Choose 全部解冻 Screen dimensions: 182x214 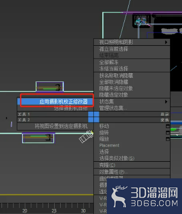pyautogui.click(x=132, y=62)
